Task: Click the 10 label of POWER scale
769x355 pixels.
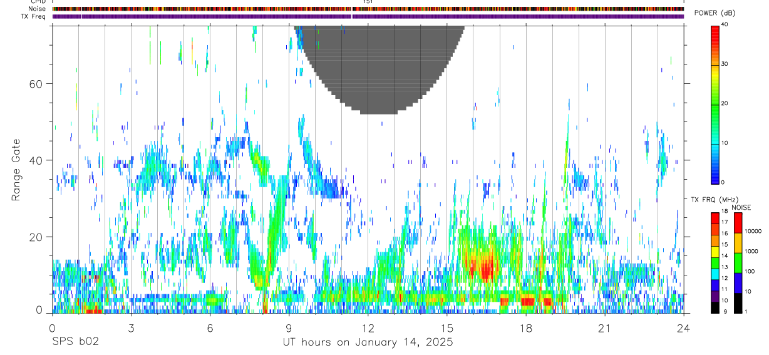Action: [724, 143]
